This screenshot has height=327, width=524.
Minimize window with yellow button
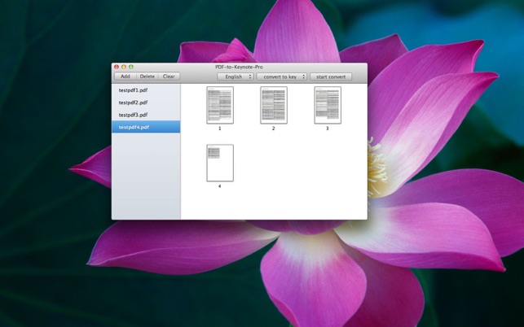[x=124, y=67]
